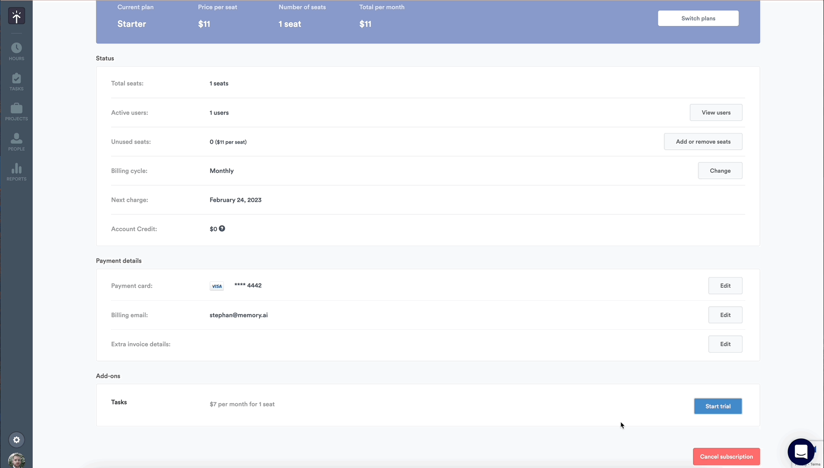Open the chat support bubble

tap(801, 452)
